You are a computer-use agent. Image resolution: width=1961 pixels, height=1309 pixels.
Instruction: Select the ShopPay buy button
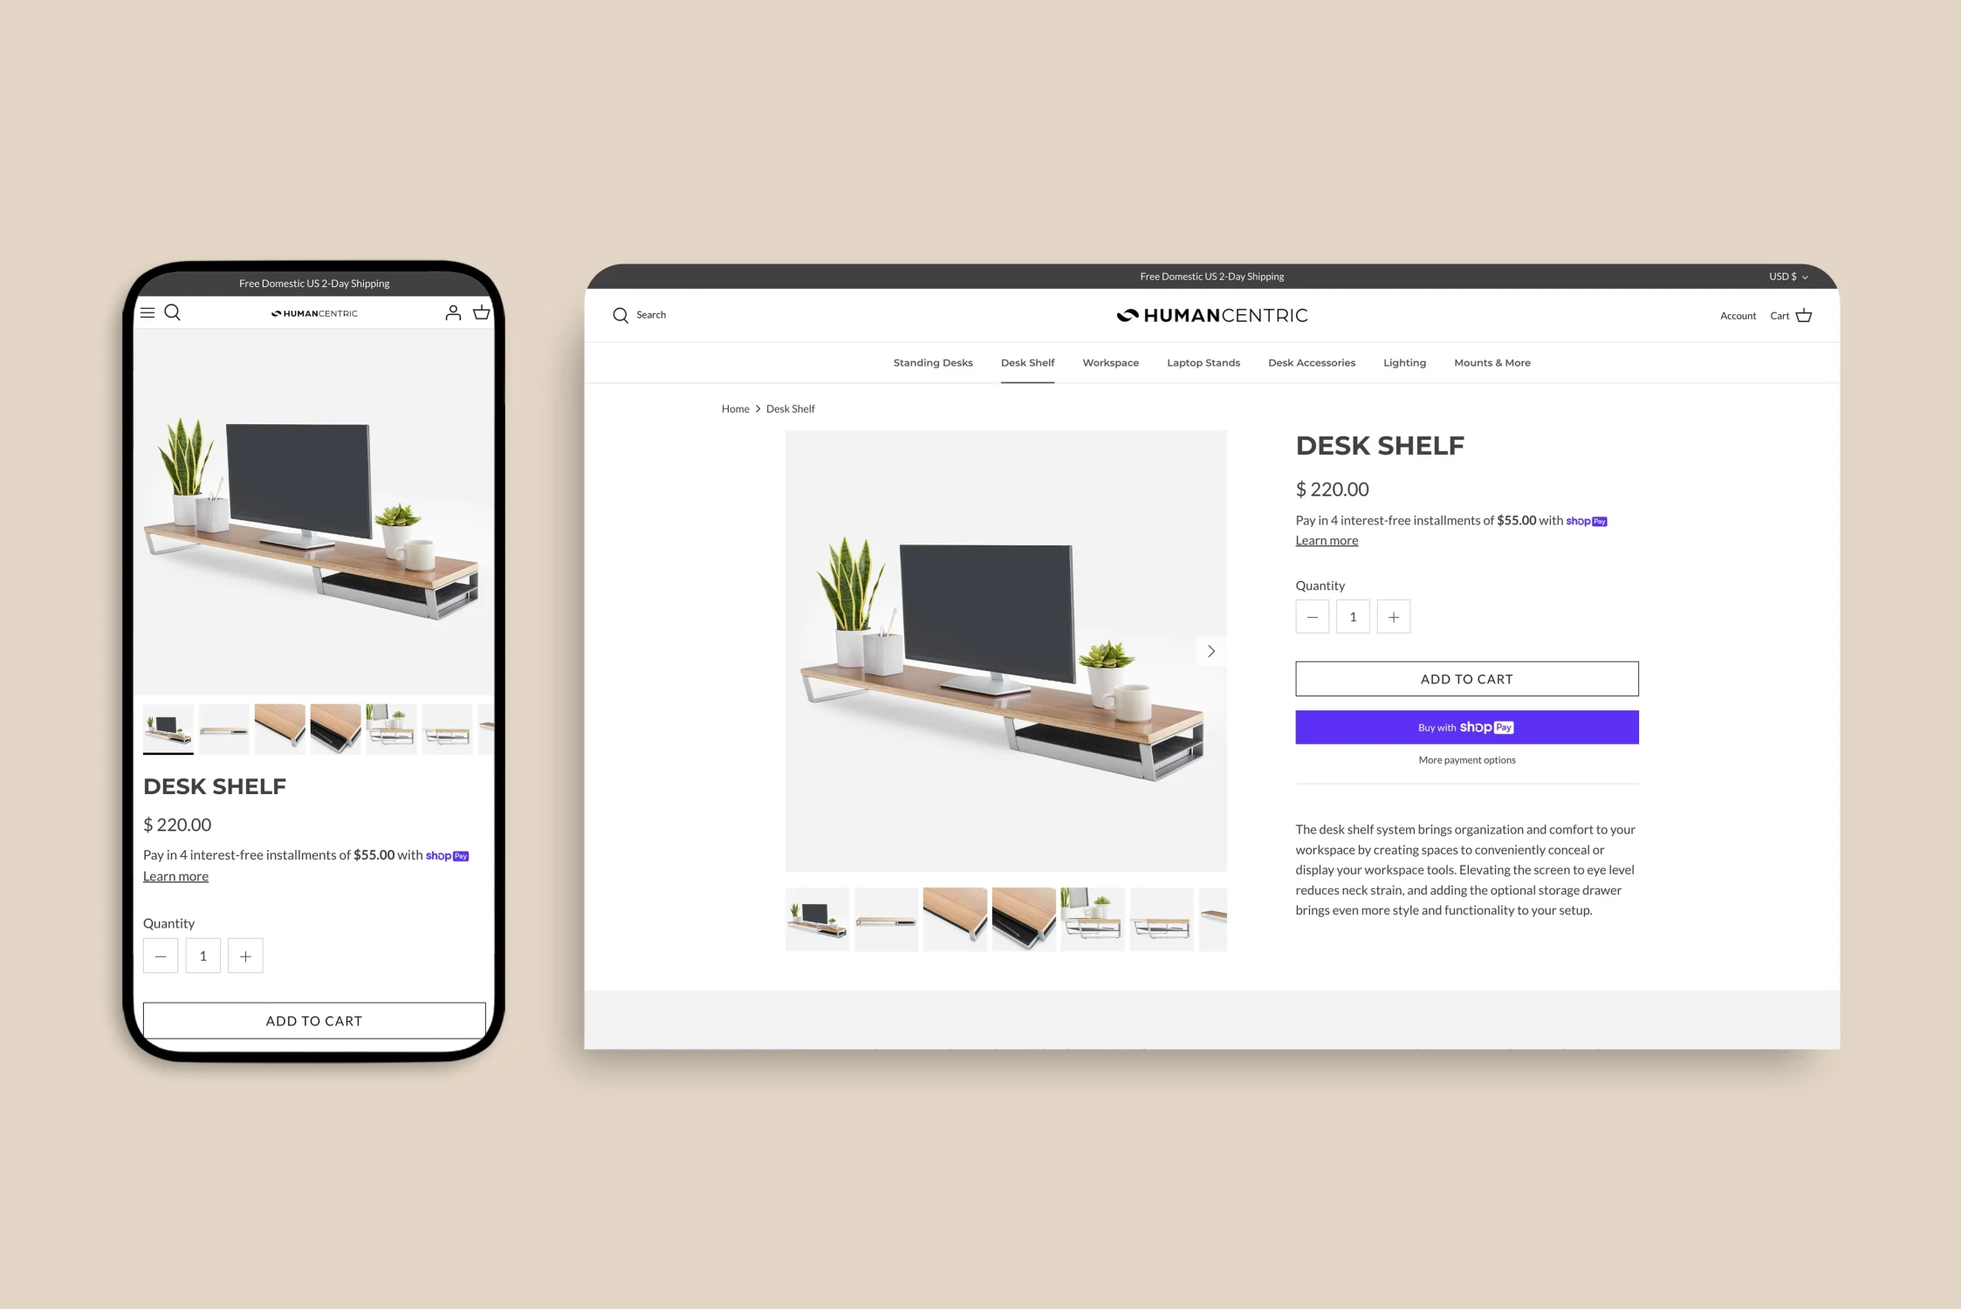[x=1465, y=726]
